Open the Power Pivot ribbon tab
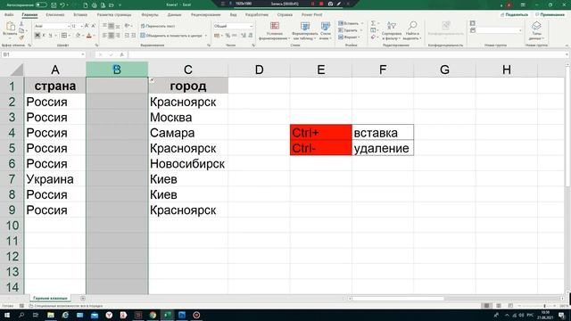 click(311, 15)
